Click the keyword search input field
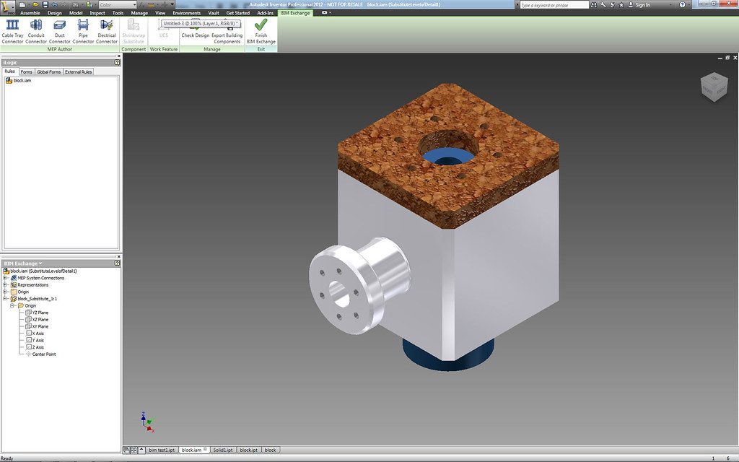The width and height of the screenshot is (739, 462). (554, 5)
